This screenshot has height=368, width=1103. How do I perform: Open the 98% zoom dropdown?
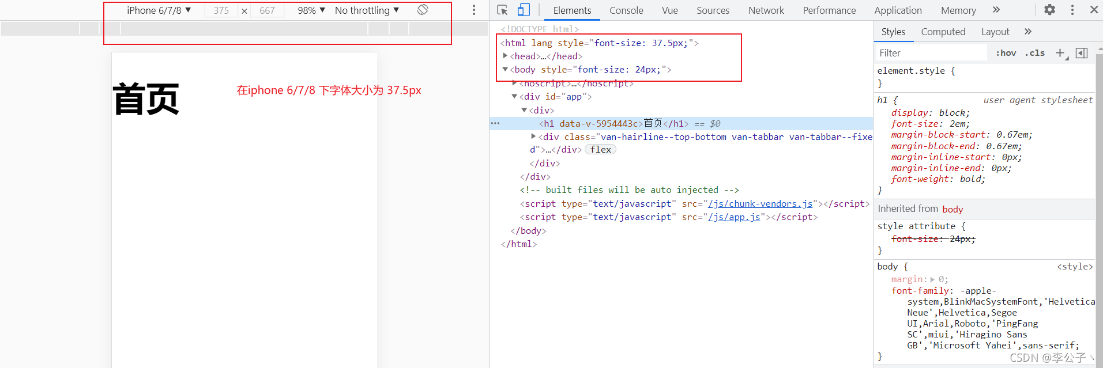(311, 10)
